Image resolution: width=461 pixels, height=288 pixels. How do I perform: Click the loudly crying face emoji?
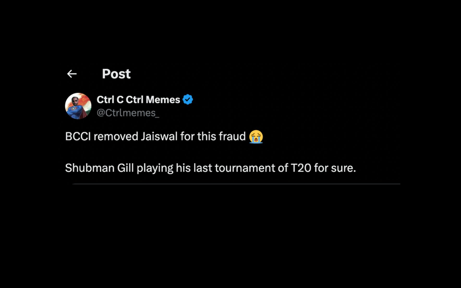coord(256,137)
